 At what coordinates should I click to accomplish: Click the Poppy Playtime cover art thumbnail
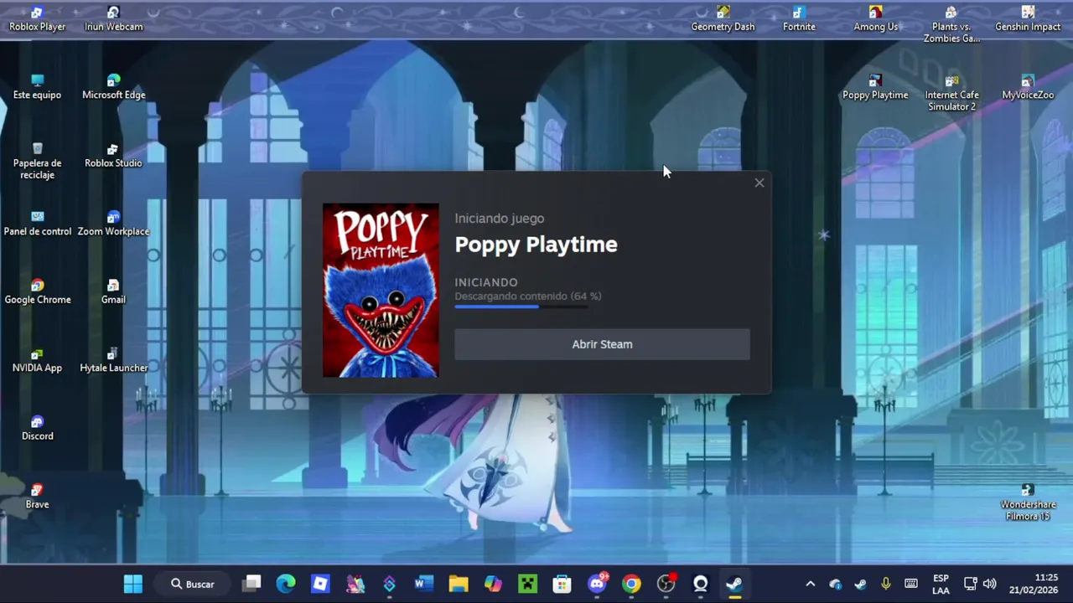pyautogui.click(x=381, y=290)
